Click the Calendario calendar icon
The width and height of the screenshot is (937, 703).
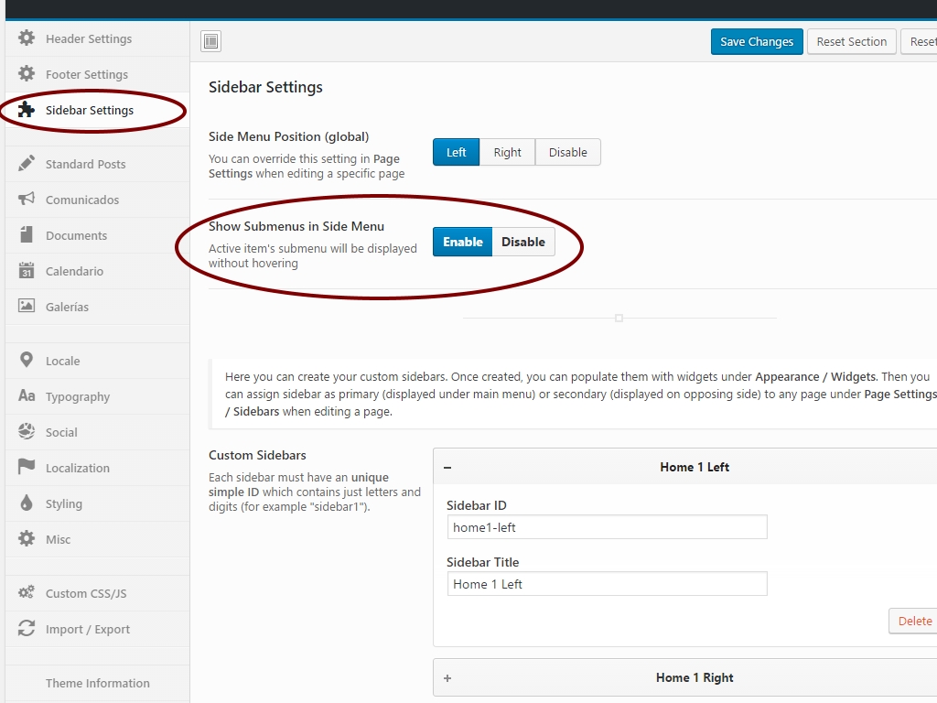pyautogui.click(x=27, y=271)
